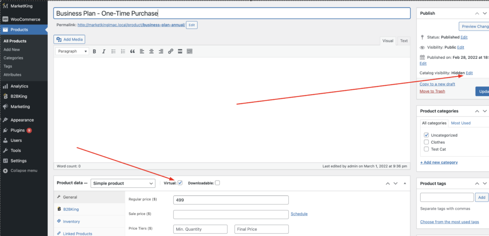This screenshot has width=489, height=236.
Task: Open the Linked Products data tab
Action: pyautogui.click(x=89, y=233)
